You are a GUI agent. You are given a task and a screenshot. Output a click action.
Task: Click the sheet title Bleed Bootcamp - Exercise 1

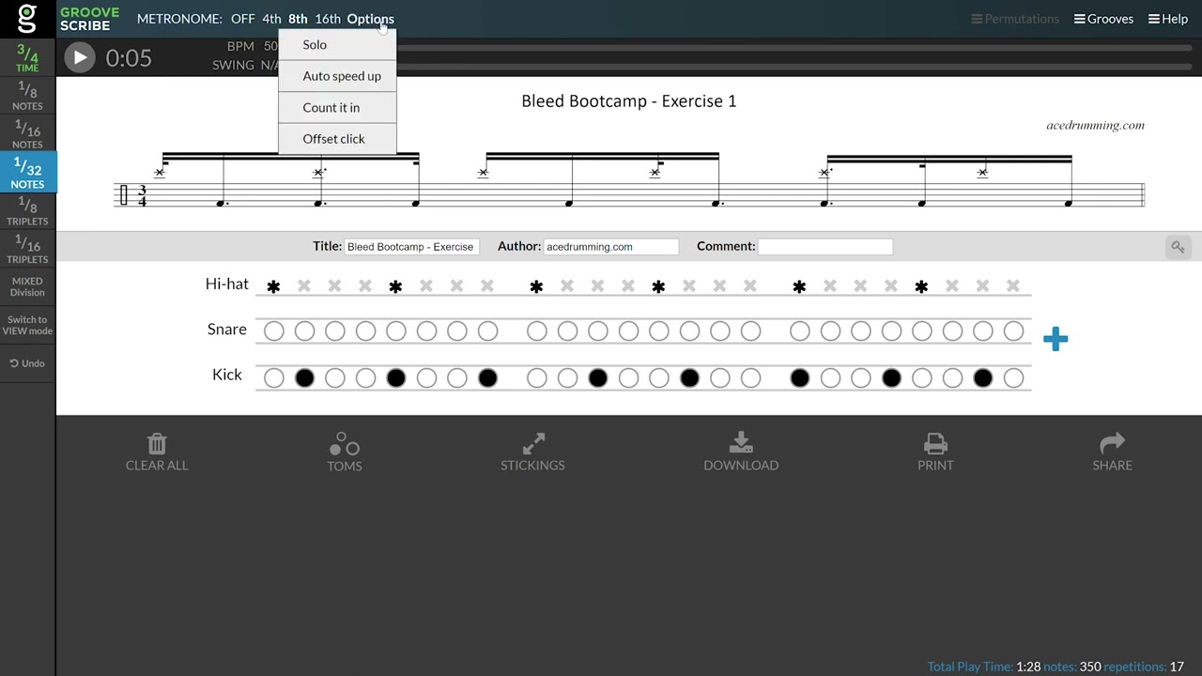628,100
